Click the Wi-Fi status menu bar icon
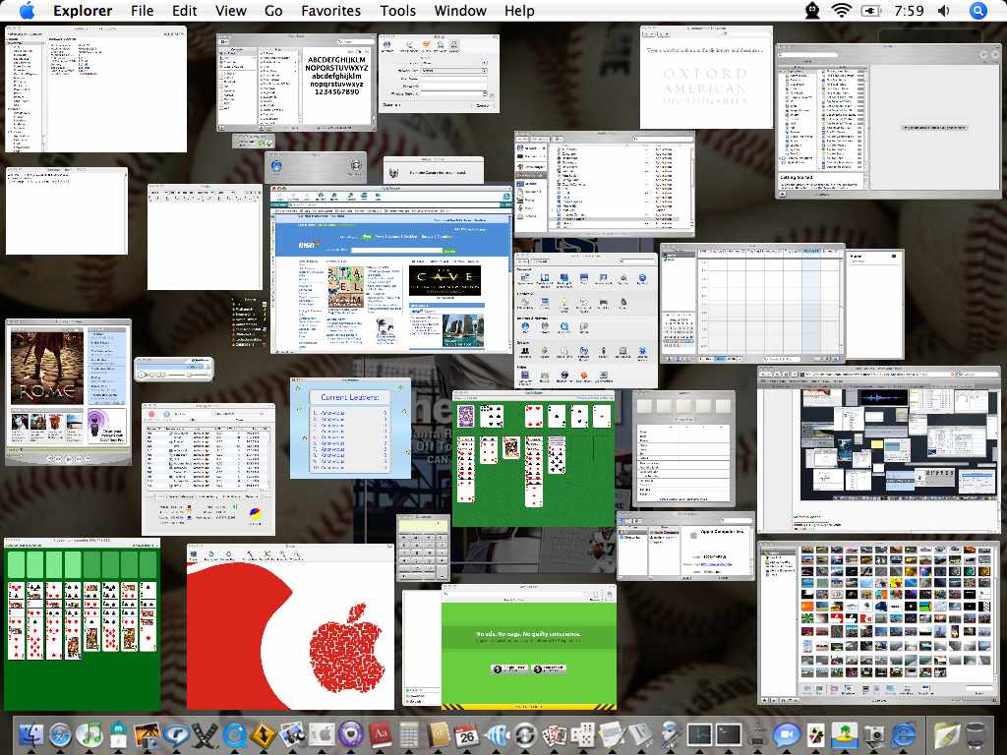 841,10
